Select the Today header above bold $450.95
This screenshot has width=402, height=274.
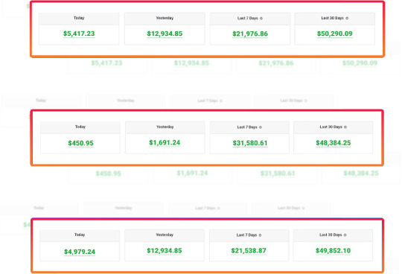(x=80, y=127)
